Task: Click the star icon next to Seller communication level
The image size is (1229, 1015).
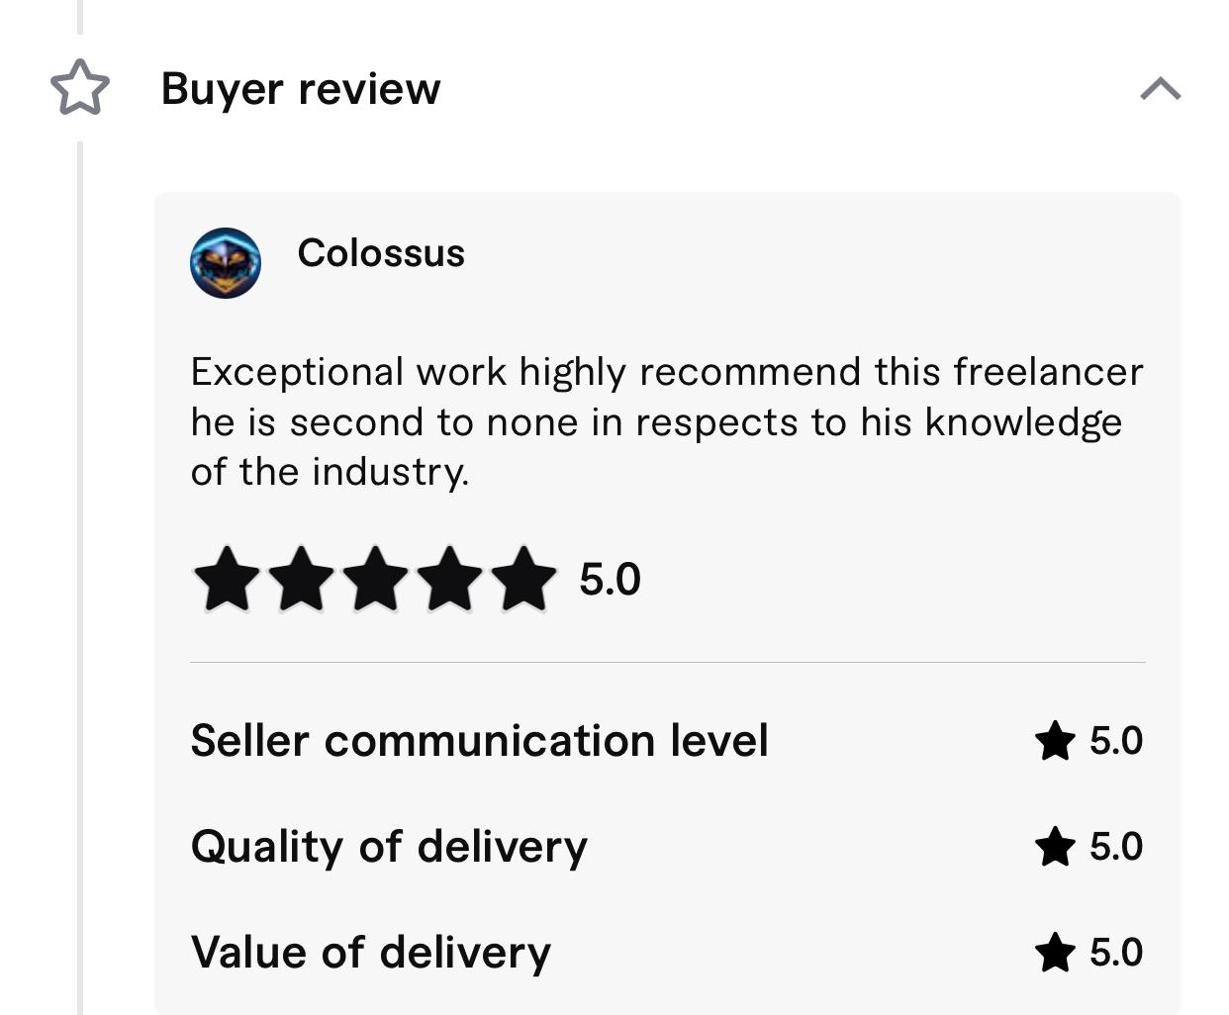Action: [1058, 741]
